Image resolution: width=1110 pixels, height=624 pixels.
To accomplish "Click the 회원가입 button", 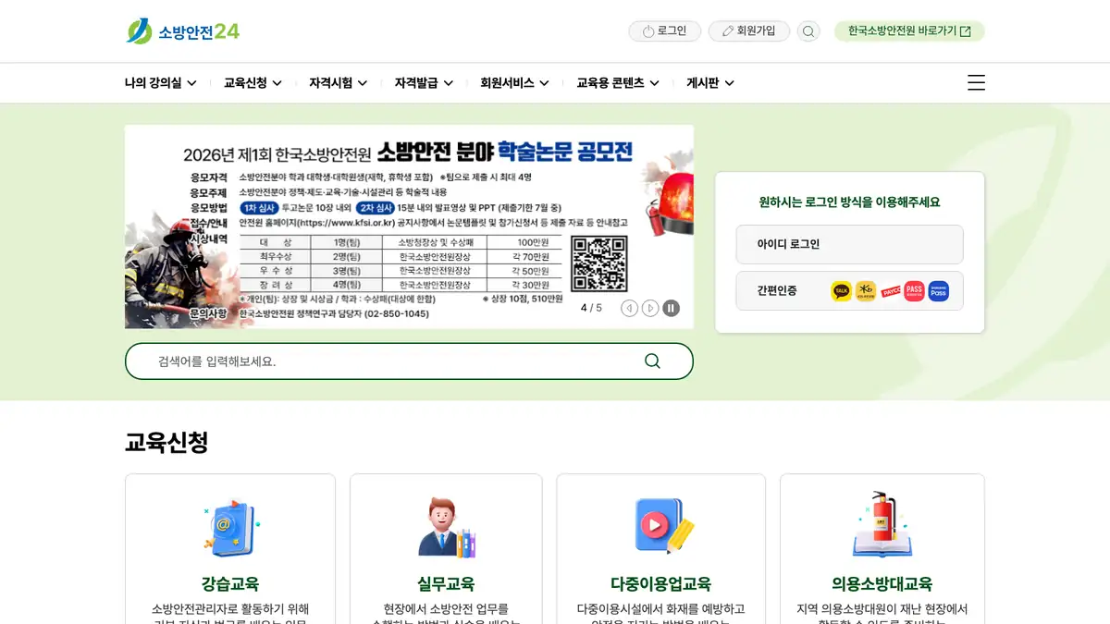I will [748, 31].
